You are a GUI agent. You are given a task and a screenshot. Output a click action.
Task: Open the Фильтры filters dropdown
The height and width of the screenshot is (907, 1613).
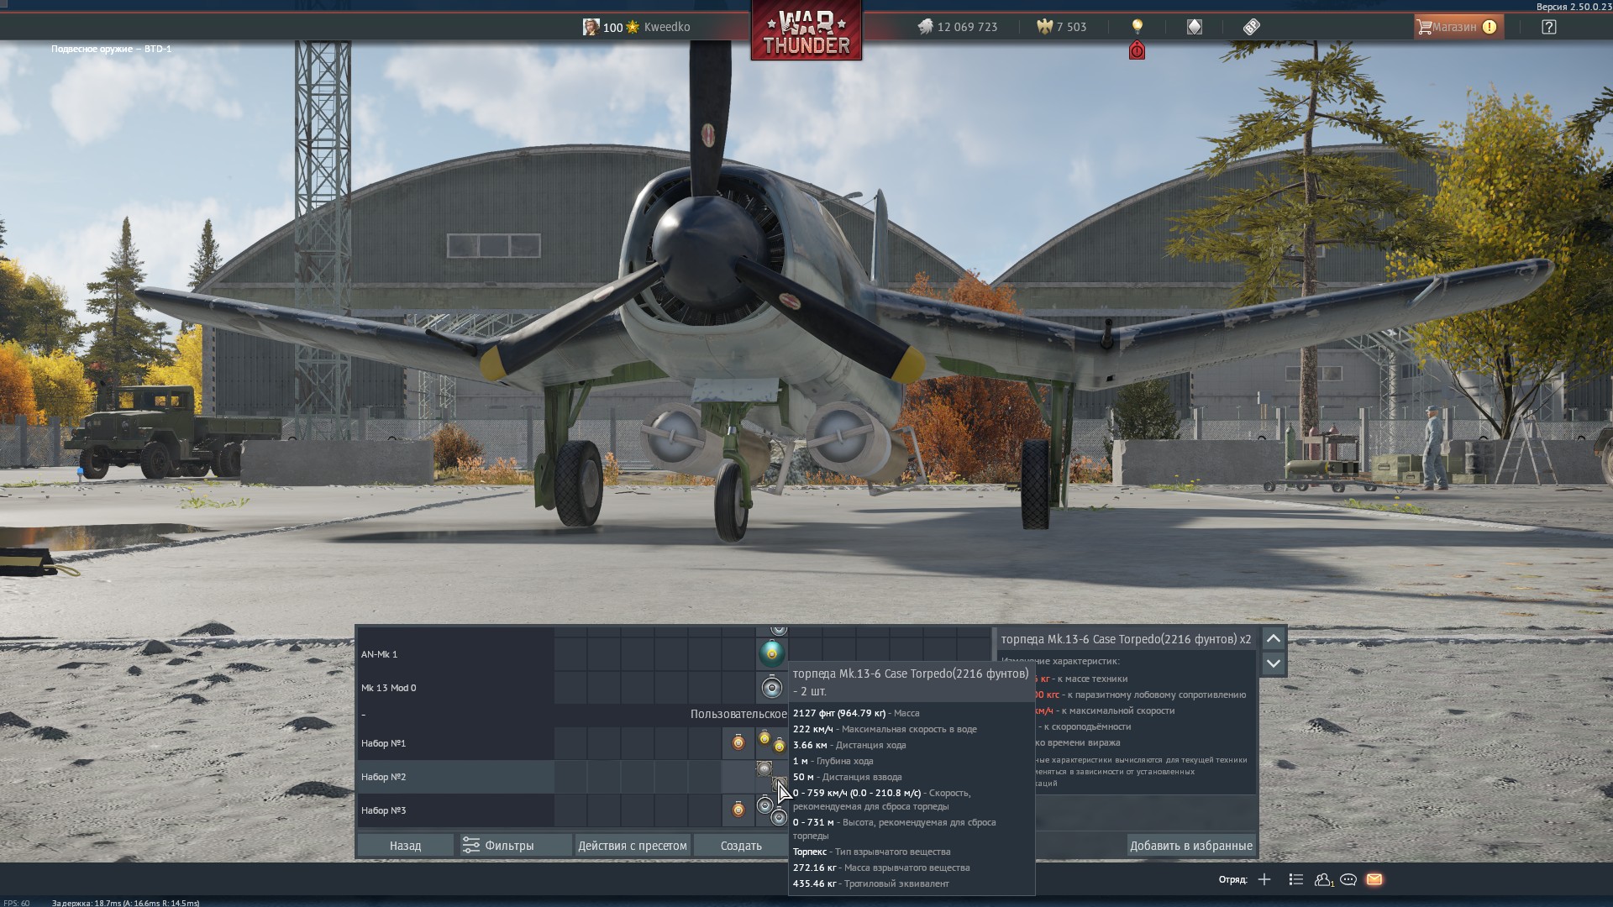pos(498,846)
